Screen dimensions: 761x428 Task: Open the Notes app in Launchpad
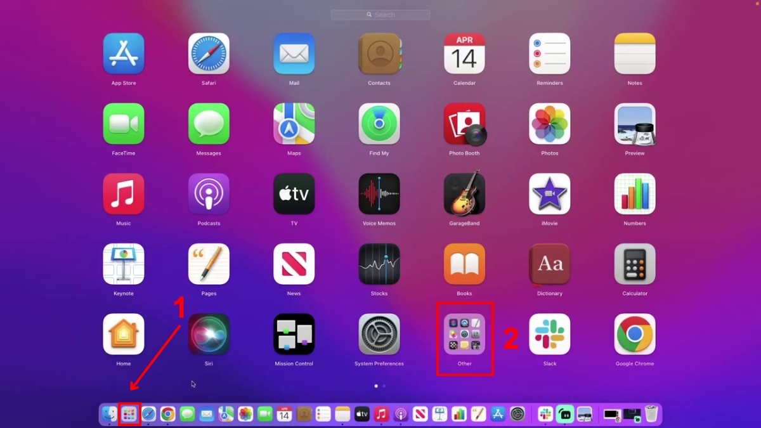[635, 54]
